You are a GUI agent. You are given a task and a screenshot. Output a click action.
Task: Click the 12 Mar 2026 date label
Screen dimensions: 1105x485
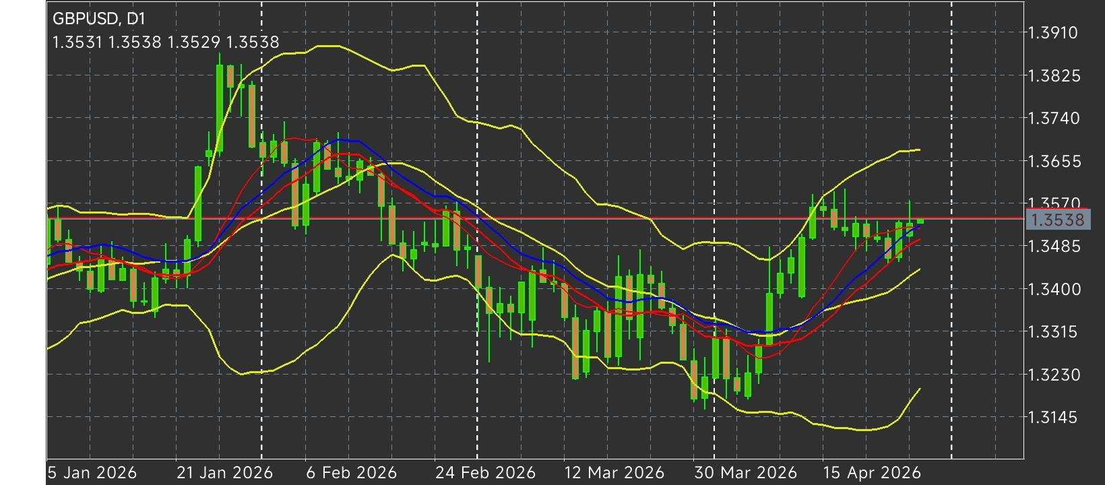[614, 472]
